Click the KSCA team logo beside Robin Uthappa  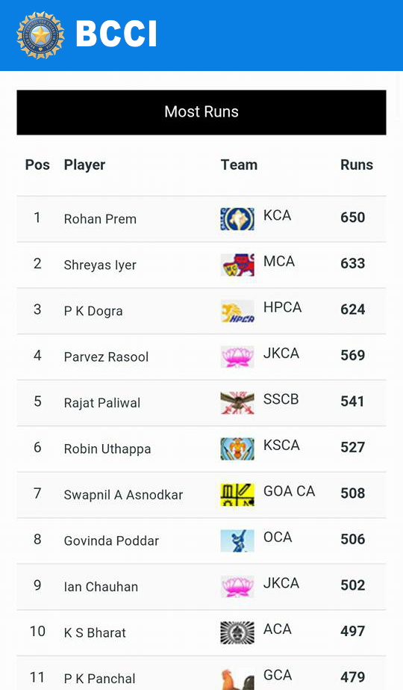(237, 449)
